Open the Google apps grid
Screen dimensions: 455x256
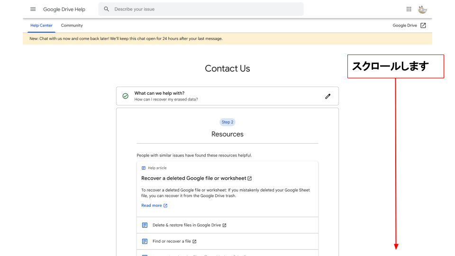point(409,9)
